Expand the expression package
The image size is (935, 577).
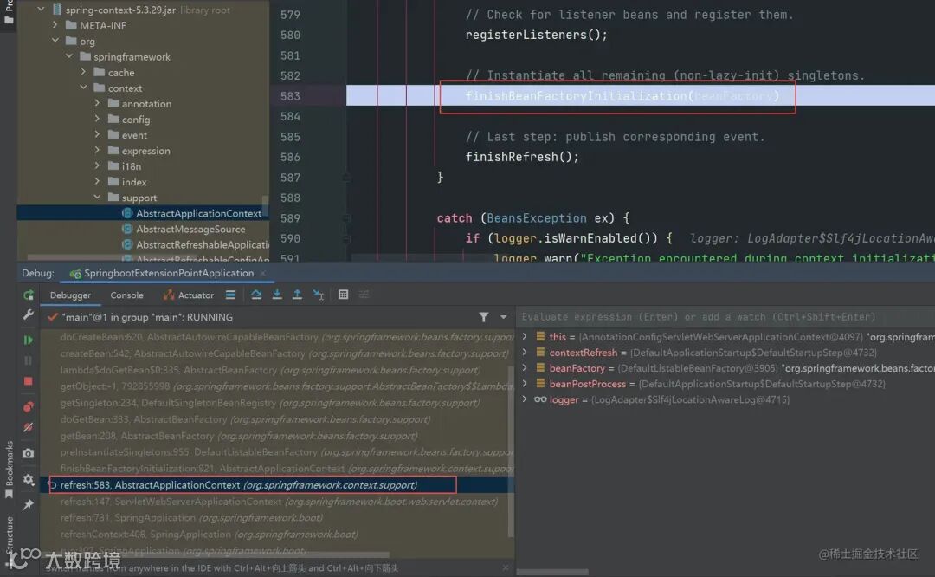97,150
